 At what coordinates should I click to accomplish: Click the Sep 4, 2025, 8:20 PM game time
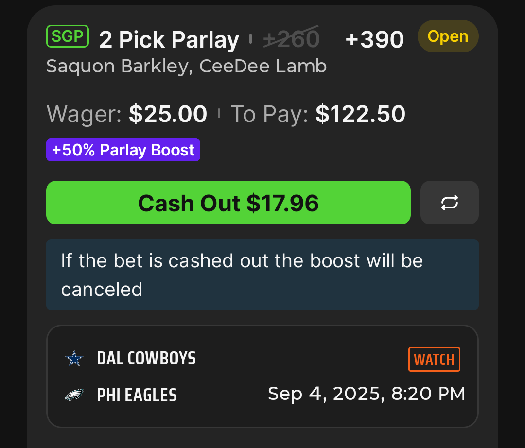[x=367, y=394]
